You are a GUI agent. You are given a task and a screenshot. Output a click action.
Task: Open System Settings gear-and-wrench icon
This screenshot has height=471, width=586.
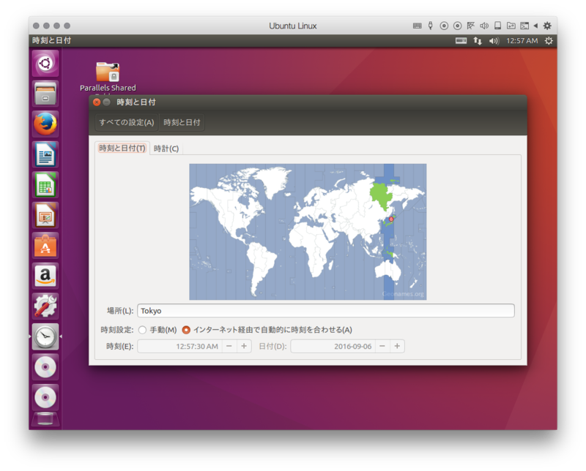(x=45, y=306)
